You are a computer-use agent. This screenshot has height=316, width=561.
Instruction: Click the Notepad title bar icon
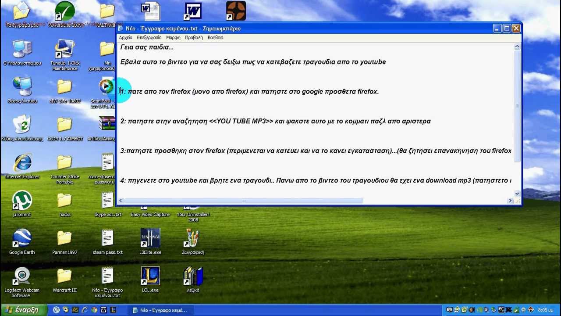tap(121, 29)
